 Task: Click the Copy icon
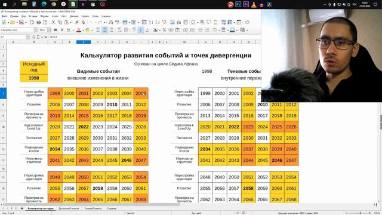click(60, 23)
